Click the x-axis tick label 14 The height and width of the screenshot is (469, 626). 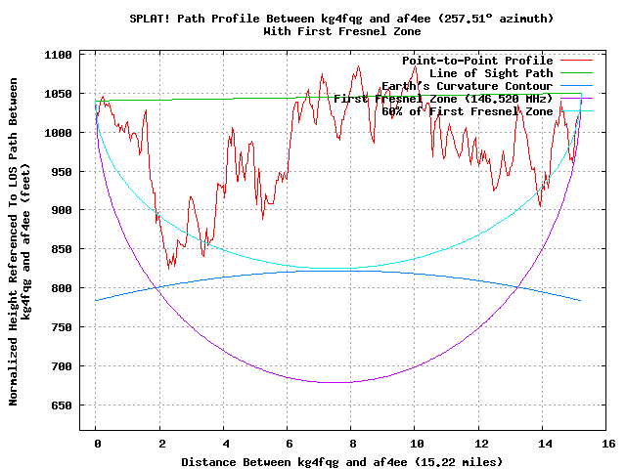point(545,444)
